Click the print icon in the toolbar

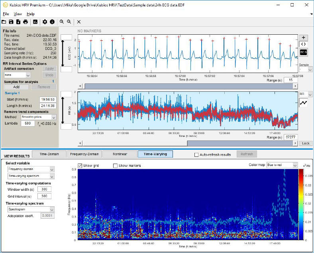tap(26, 22)
